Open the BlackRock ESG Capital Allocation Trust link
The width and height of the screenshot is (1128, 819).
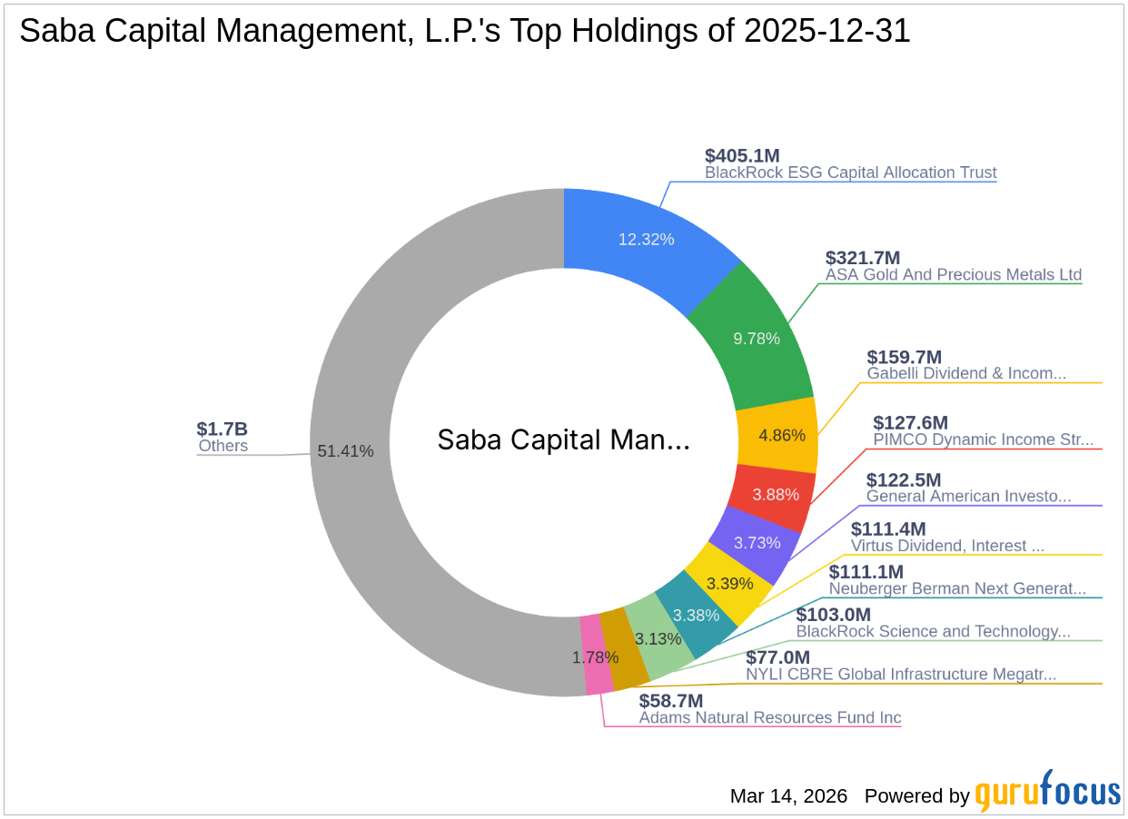[x=851, y=173]
